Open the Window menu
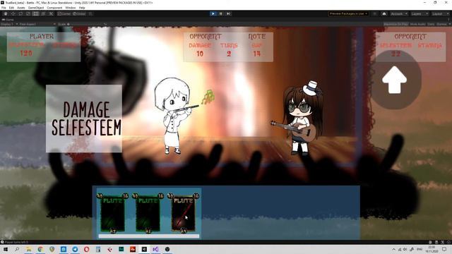452x254 pixels. (71, 8)
